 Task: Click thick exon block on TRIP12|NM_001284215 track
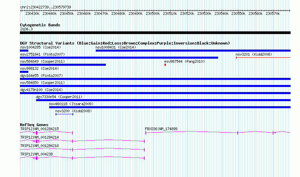point(36,133)
